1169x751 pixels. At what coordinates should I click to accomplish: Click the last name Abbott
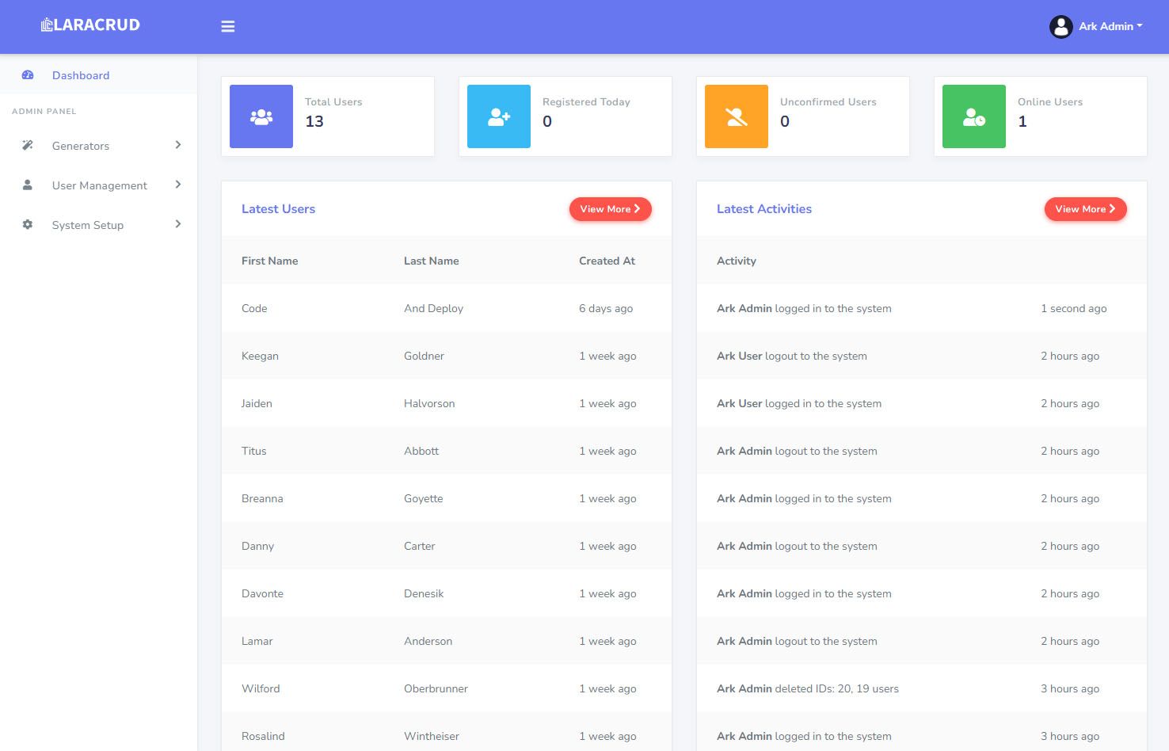[x=421, y=451]
